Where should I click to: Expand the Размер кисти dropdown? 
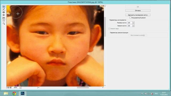pyautogui.click(x=133, y=23)
